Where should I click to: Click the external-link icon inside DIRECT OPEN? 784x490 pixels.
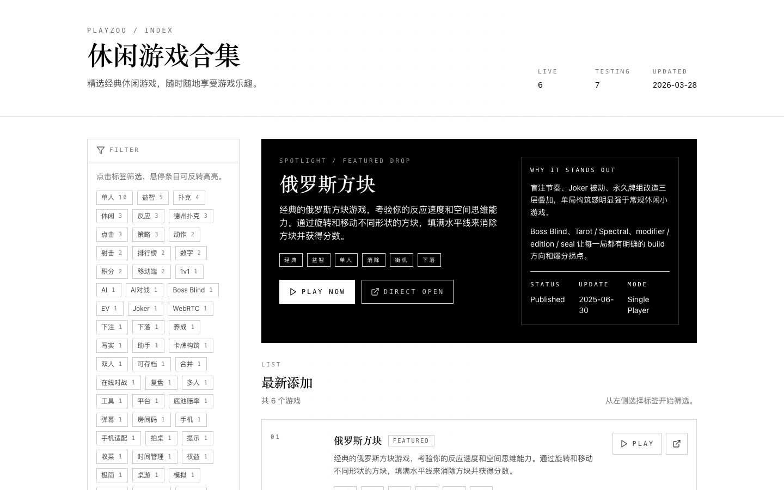point(375,291)
